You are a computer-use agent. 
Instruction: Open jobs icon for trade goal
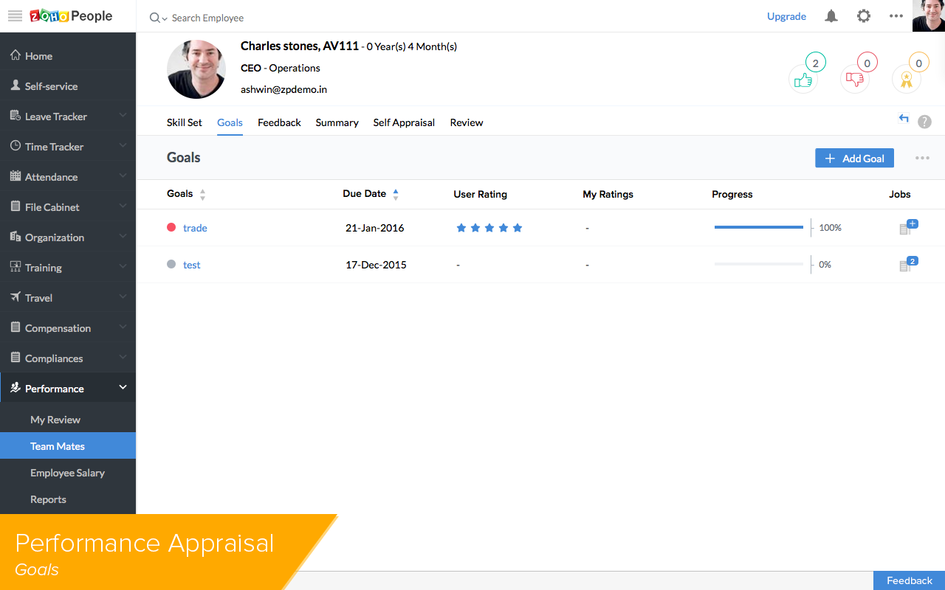[907, 227]
